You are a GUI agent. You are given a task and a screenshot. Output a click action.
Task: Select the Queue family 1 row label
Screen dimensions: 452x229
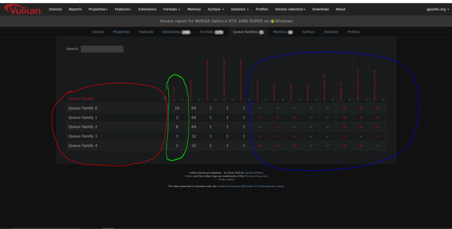pos(83,117)
